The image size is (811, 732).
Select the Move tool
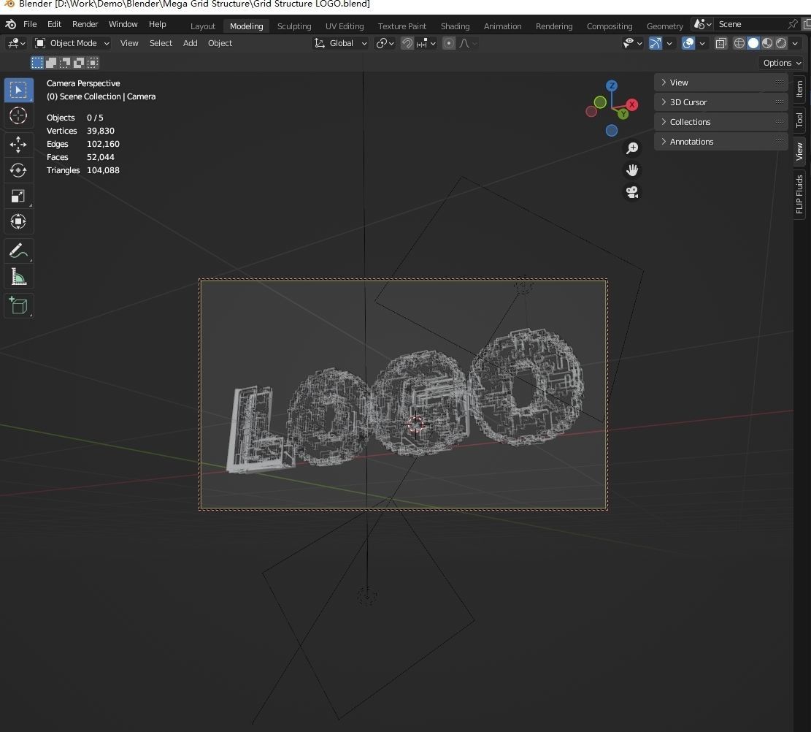(19, 145)
